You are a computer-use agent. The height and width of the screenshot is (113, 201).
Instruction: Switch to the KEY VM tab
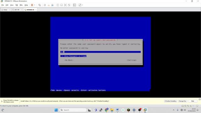[17, 10]
